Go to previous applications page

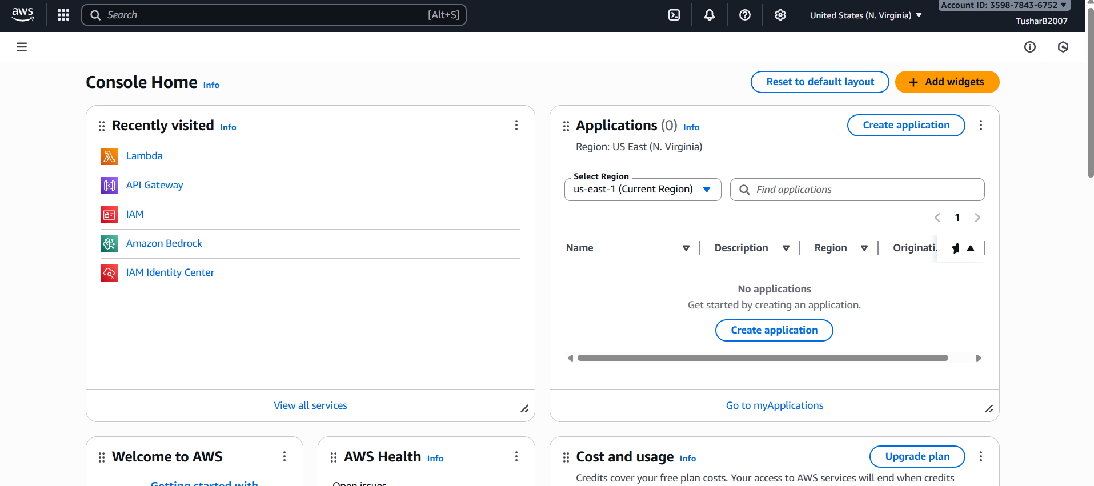937,218
